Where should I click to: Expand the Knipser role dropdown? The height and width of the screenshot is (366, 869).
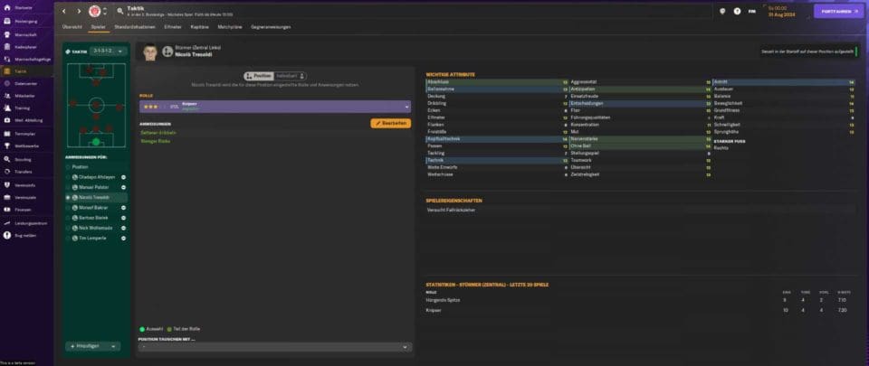(x=406, y=107)
